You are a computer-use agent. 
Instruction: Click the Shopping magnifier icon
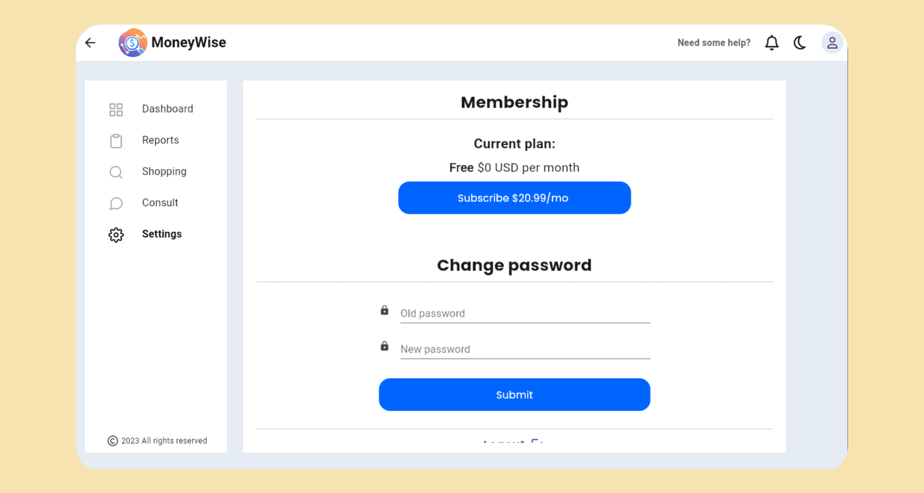point(116,172)
